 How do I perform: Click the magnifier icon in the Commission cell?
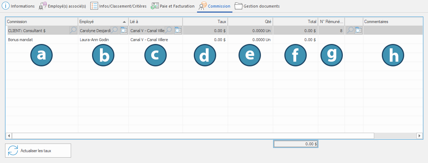tap(73, 31)
